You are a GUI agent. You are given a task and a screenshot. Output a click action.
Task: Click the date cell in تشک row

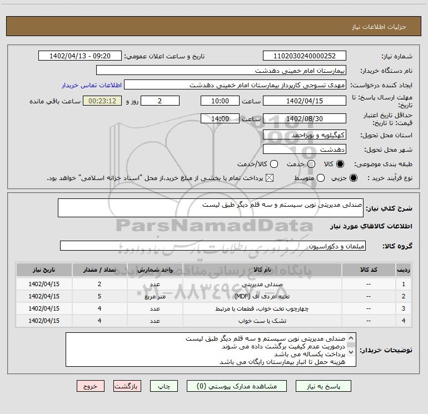click(44, 321)
